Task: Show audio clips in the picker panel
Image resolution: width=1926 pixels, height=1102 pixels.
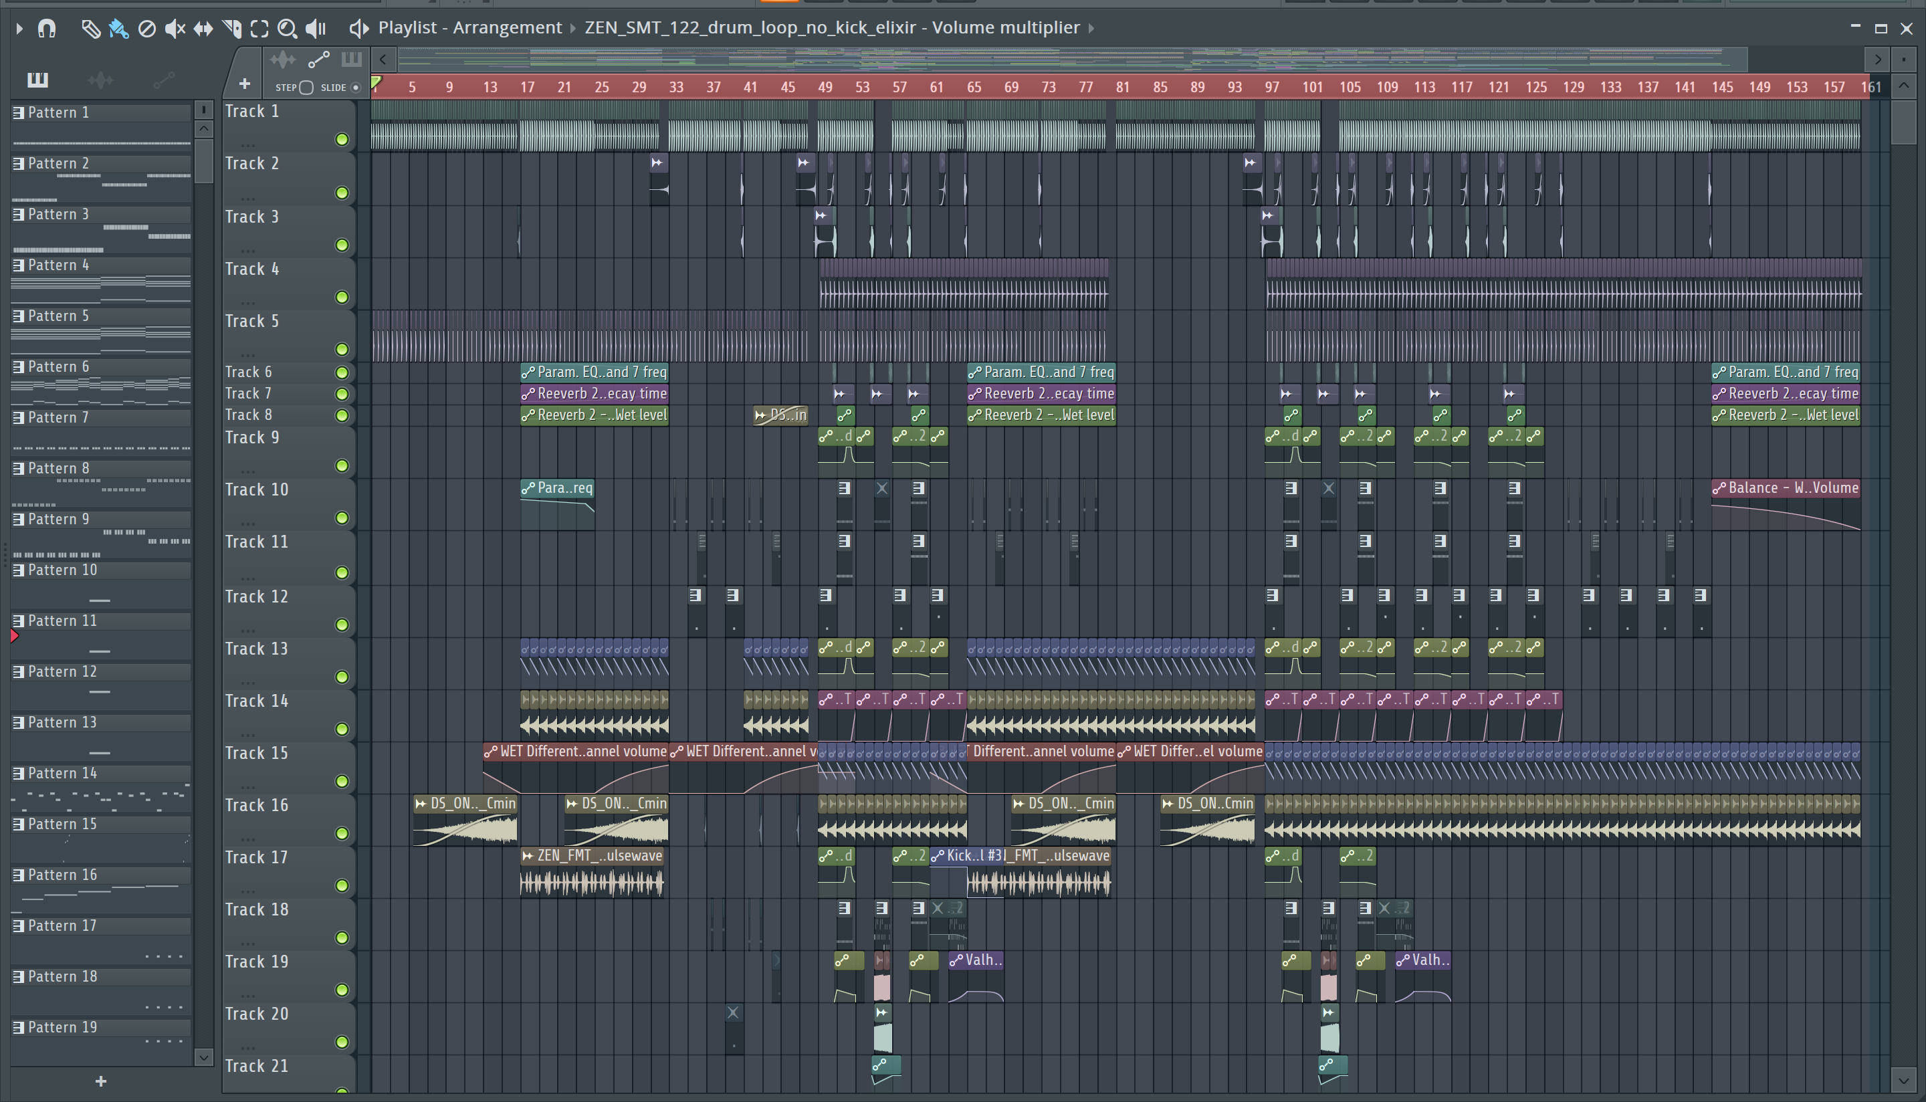Action: click(x=101, y=79)
